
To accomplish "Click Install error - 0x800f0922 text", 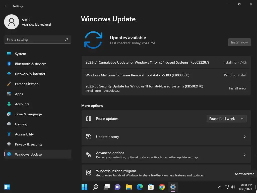I will [102, 90].
